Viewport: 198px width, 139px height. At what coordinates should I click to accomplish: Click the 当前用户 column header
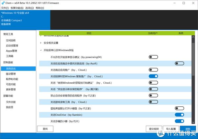coord(153,33)
